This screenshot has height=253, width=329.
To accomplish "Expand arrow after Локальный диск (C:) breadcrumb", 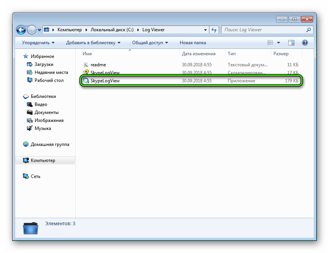I will tap(138, 30).
